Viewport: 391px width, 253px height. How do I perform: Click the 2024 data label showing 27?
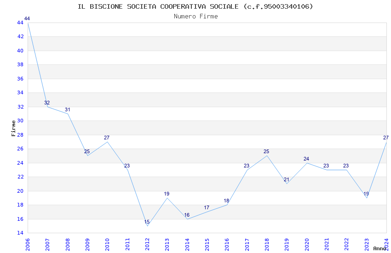click(x=386, y=138)
